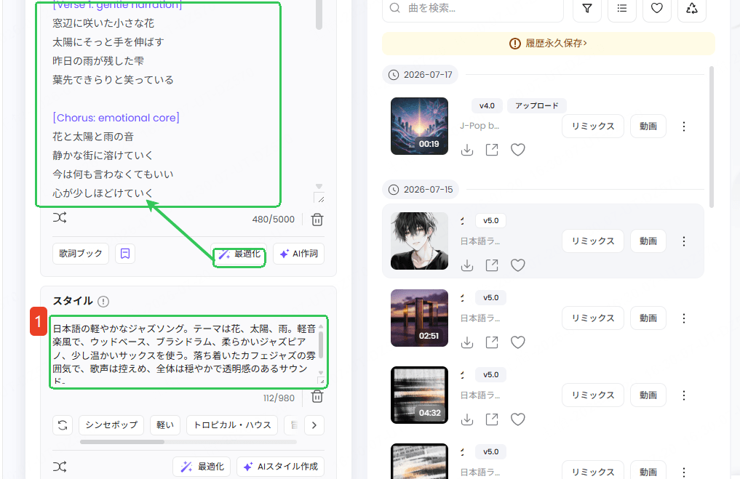This screenshot has width=740, height=479.
Task: Select the 軽い style tag
Action: 165,424
